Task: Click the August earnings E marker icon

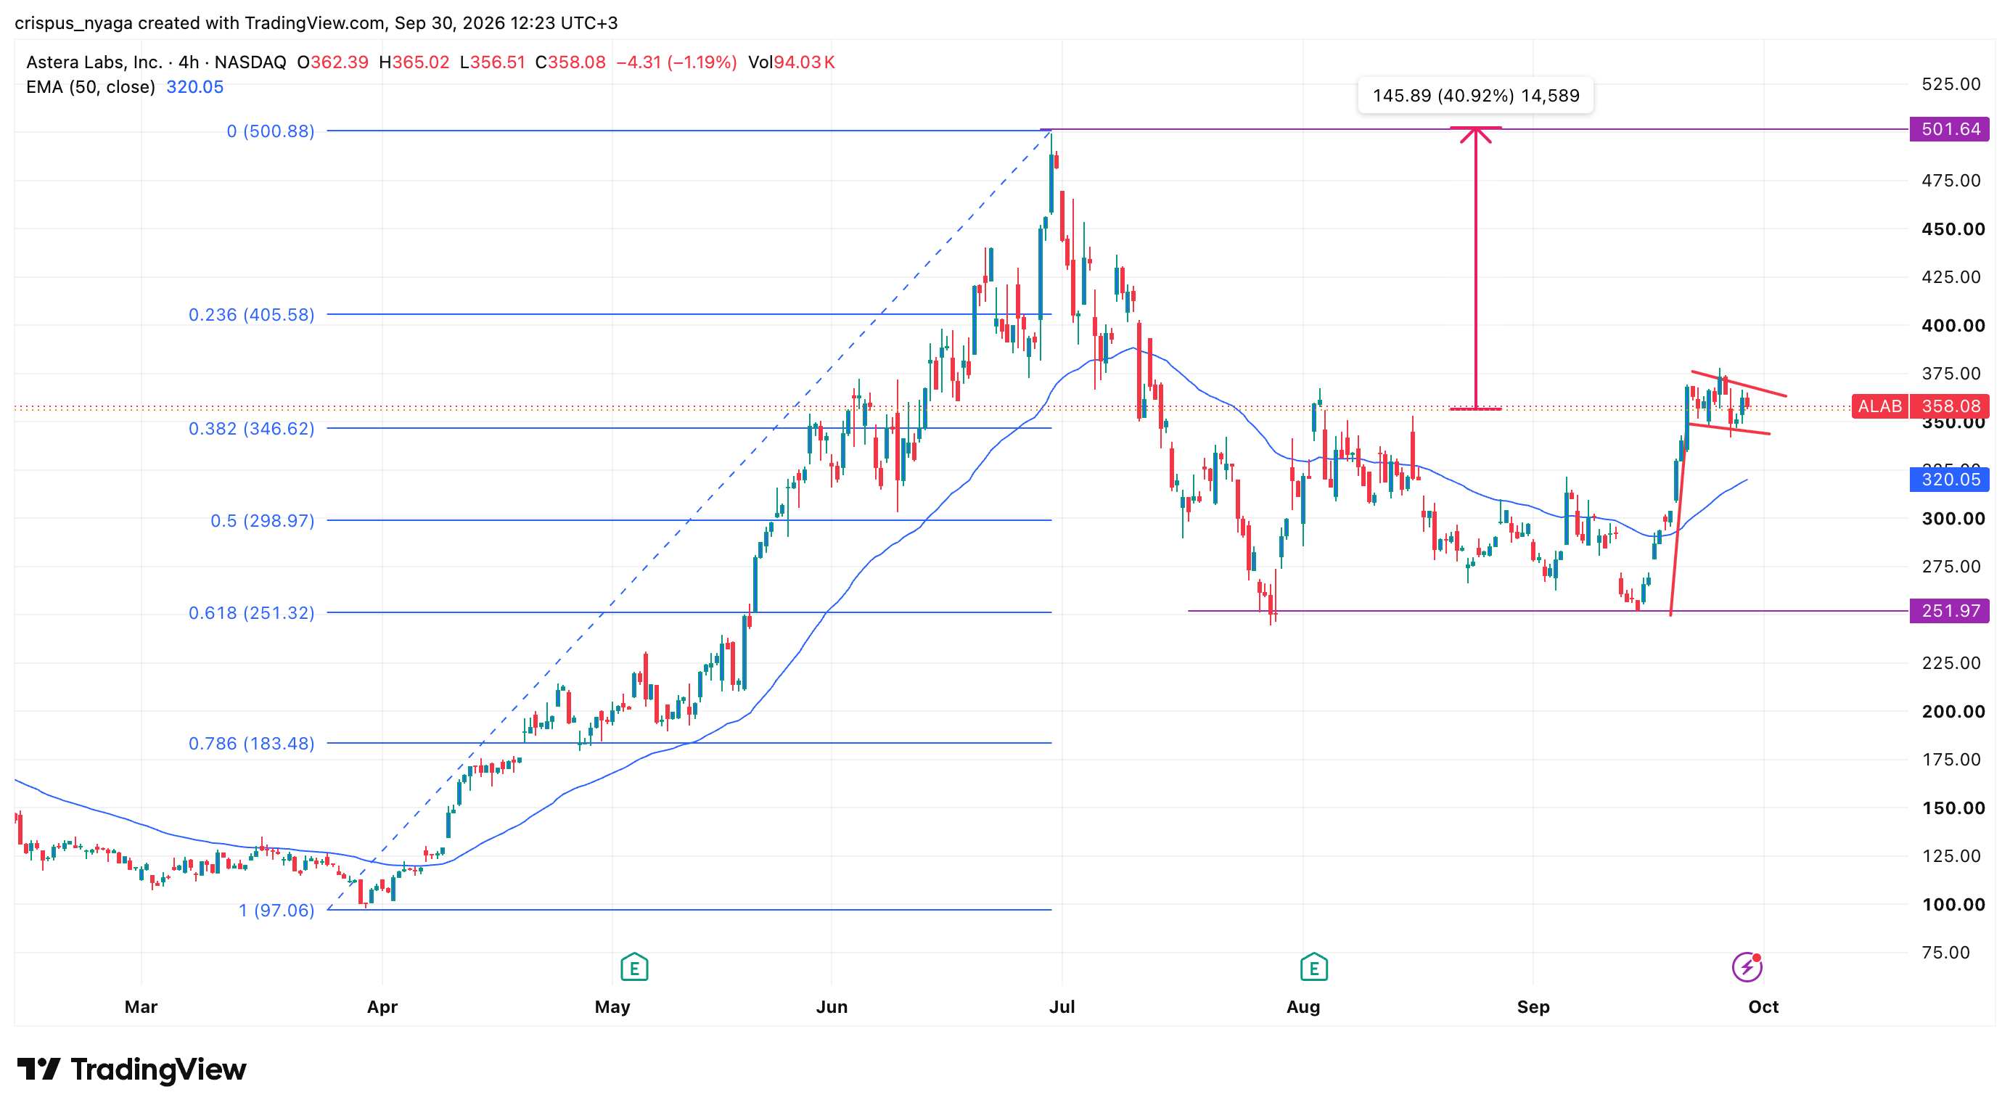Action: click(1314, 967)
